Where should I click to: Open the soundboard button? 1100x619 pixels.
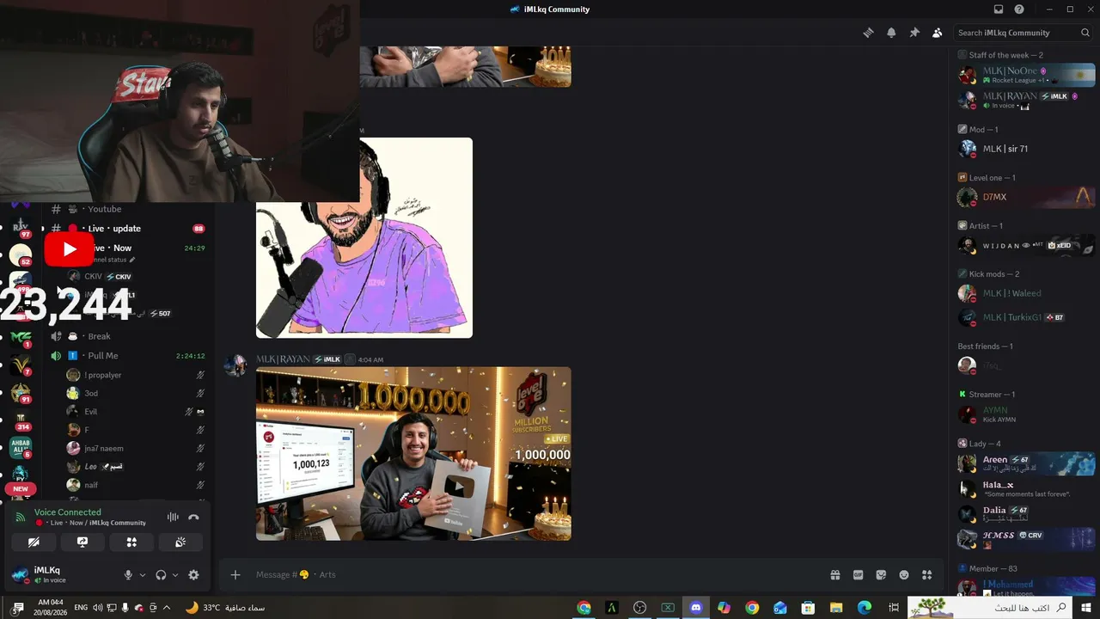point(180,542)
